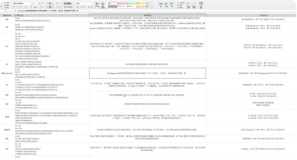Image resolution: width=297 pixels, height=160 pixels.
Task: Cancel the formula entry (X icon)
Action: point(9,11)
